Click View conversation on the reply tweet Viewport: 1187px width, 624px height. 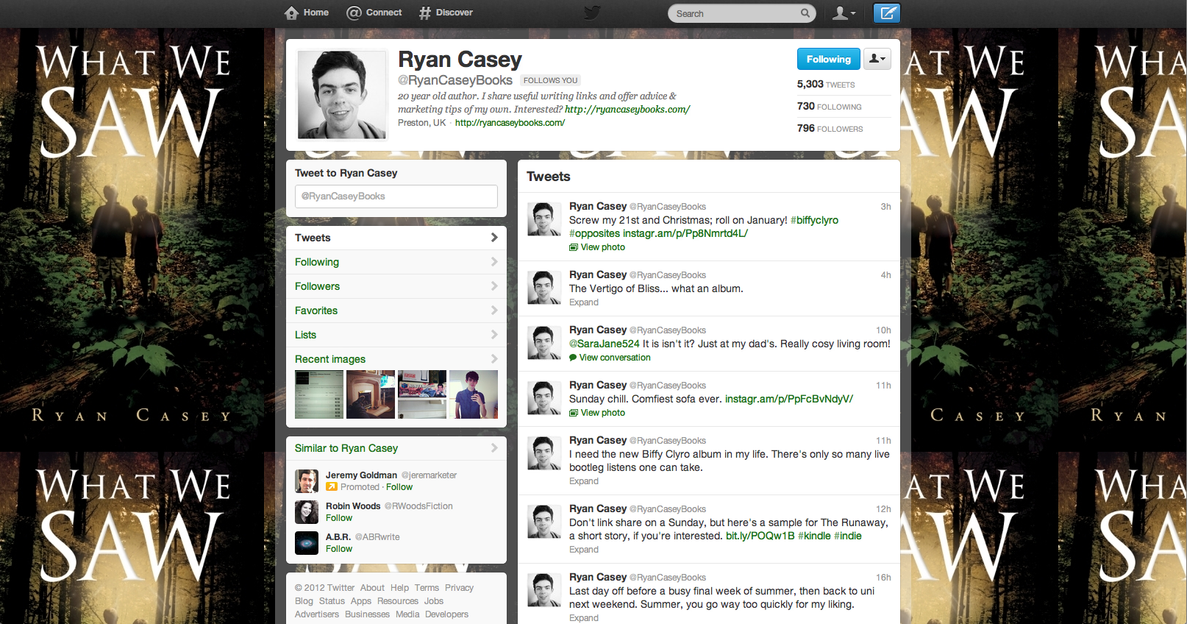click(x=610, y=358)
